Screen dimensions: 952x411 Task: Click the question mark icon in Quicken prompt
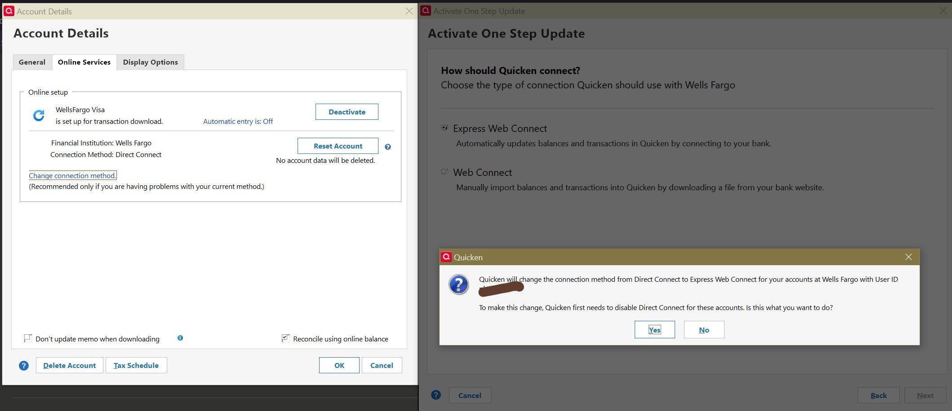point(459,284)
